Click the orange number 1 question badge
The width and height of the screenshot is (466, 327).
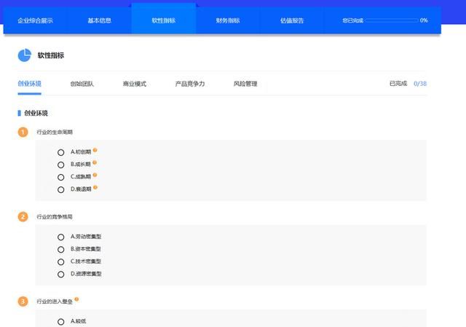23,132
